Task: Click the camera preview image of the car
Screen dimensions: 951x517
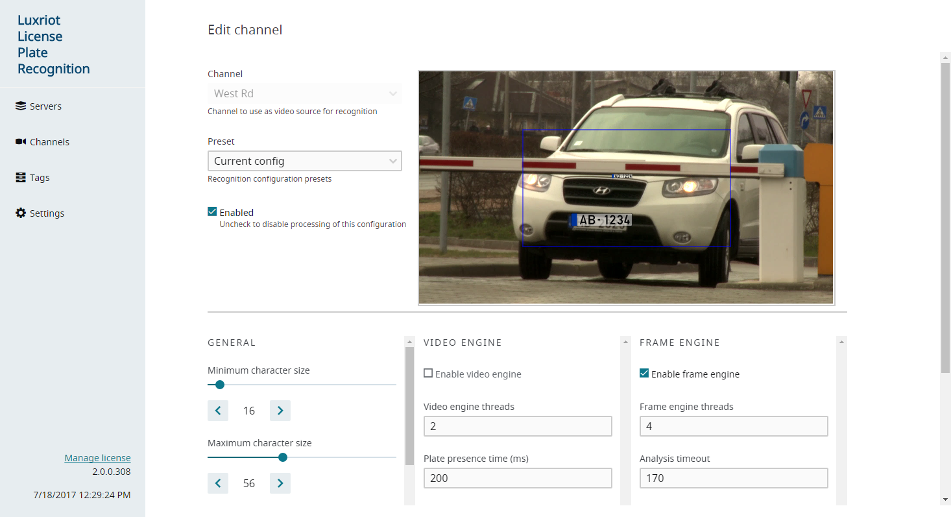Action: coord(627,187)
